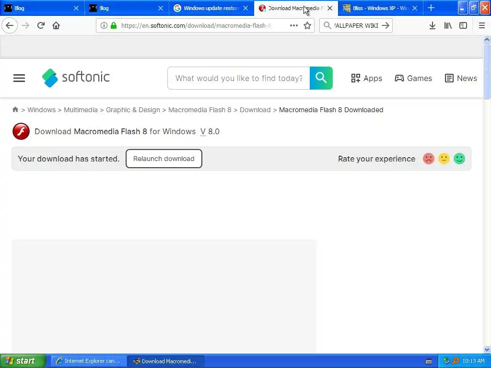Screen dimensions: 491x368
Task: Open the News section
Action: pyautogui.click(x=461, y=78)
